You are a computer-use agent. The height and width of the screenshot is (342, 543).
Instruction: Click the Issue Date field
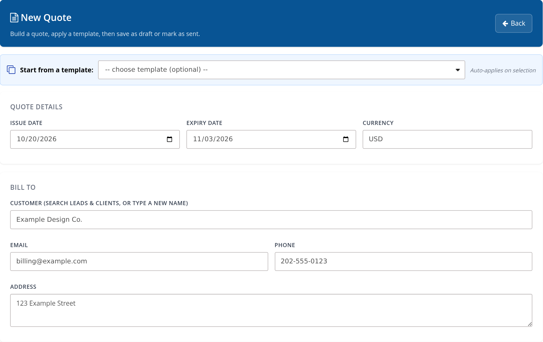95,139
